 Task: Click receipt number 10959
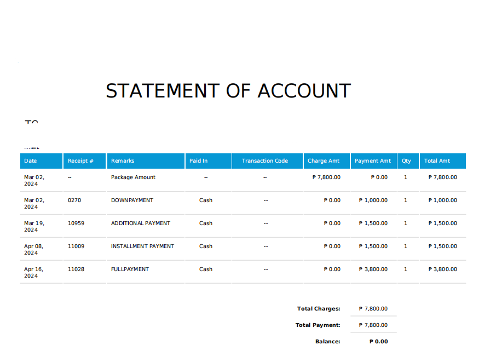76,223
